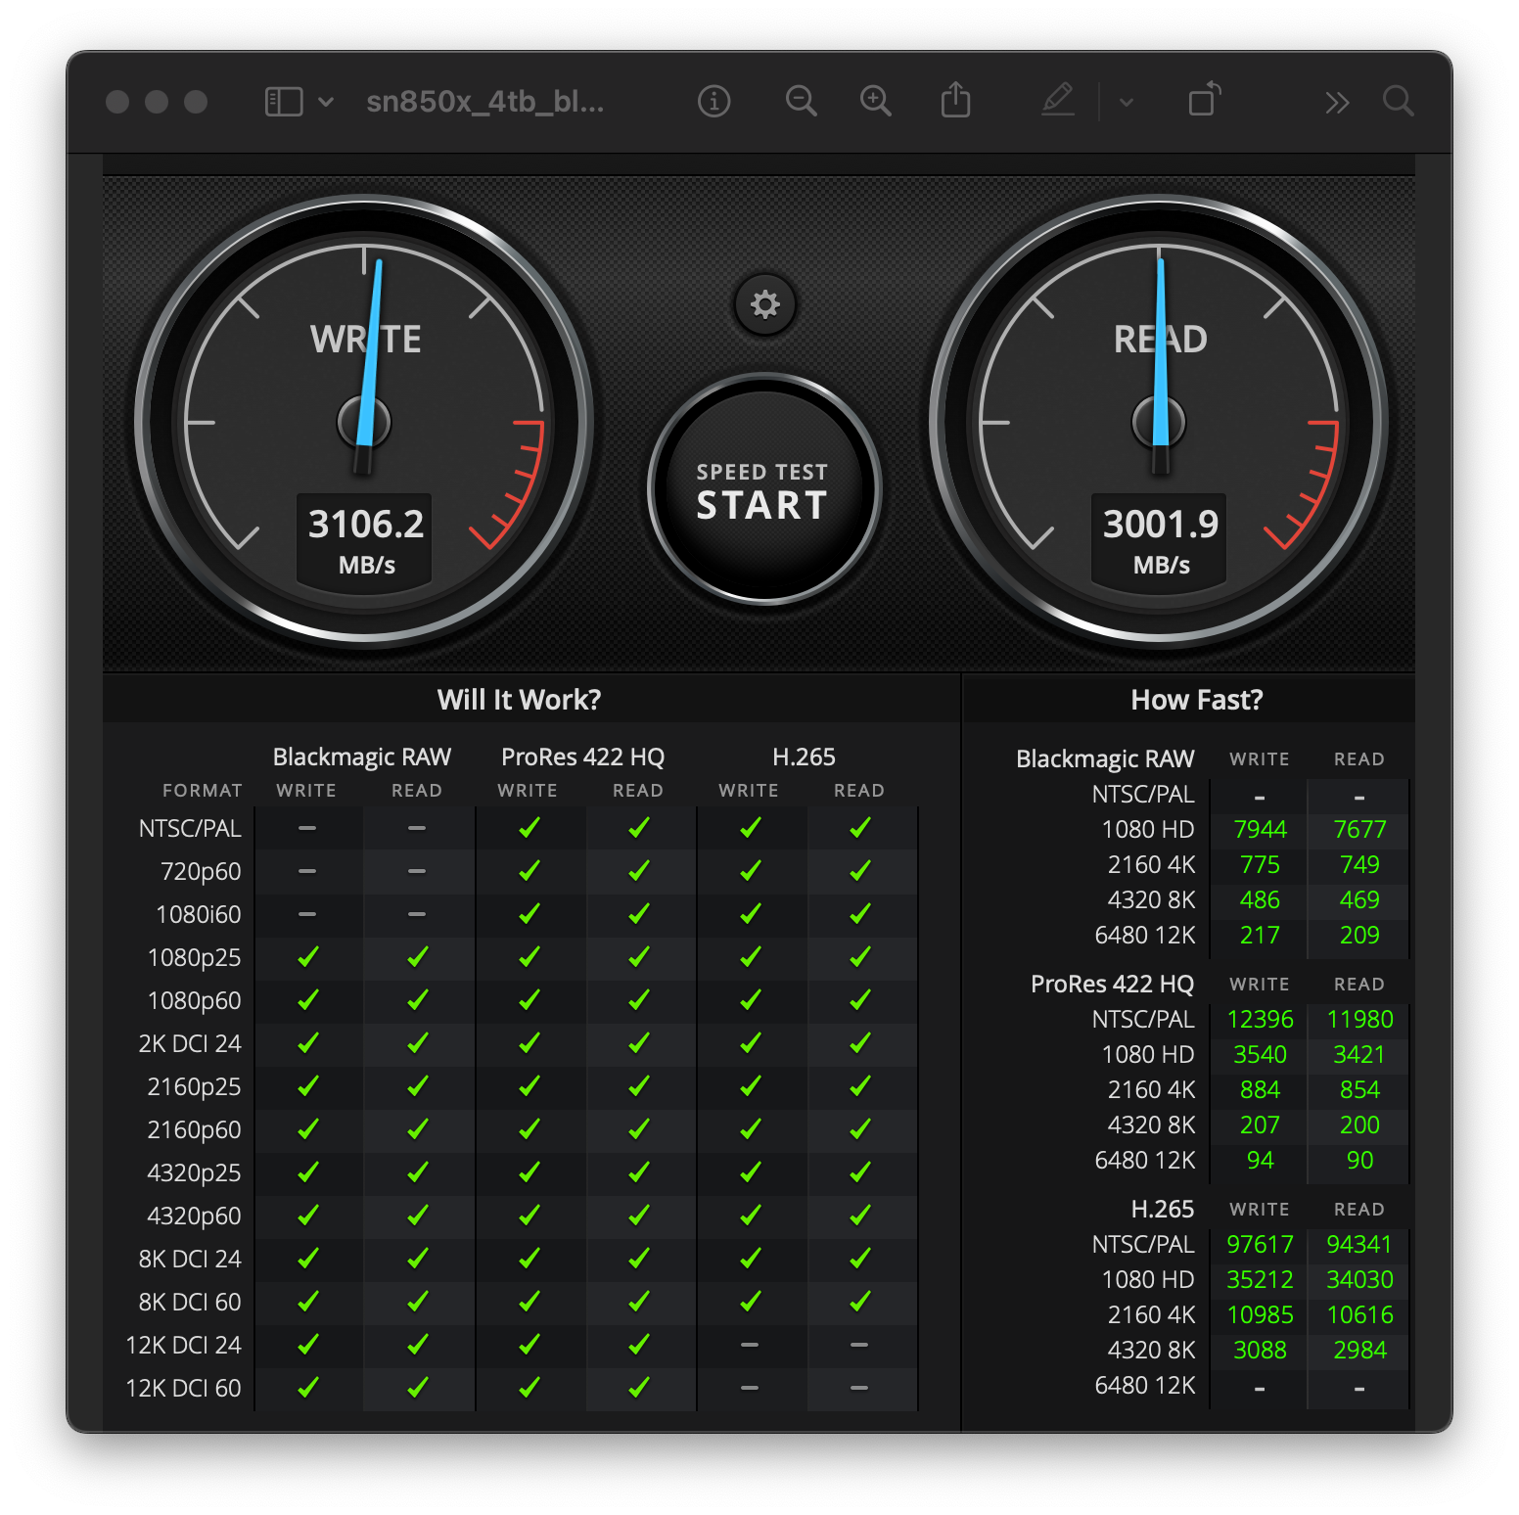Show more toolbar items via double chevron
The width and height of the screenshot is (1519, 1515).
[1337, 102]
